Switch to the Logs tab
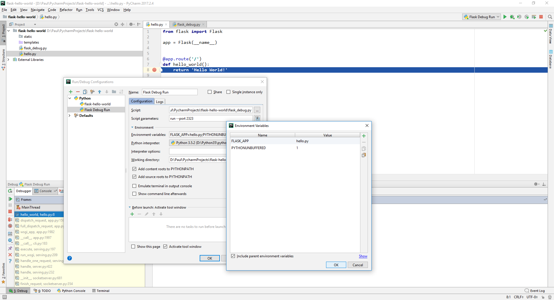 (x=160, y=102)
